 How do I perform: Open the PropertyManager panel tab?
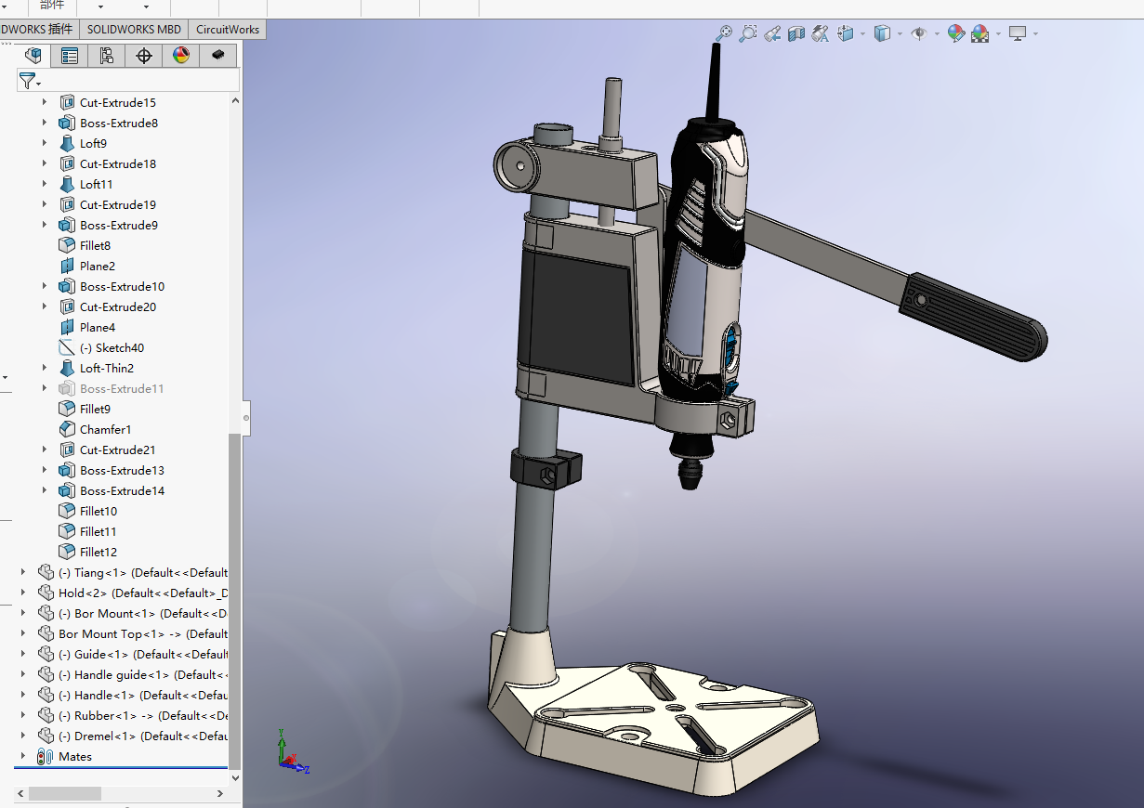(x=70, y=56)
